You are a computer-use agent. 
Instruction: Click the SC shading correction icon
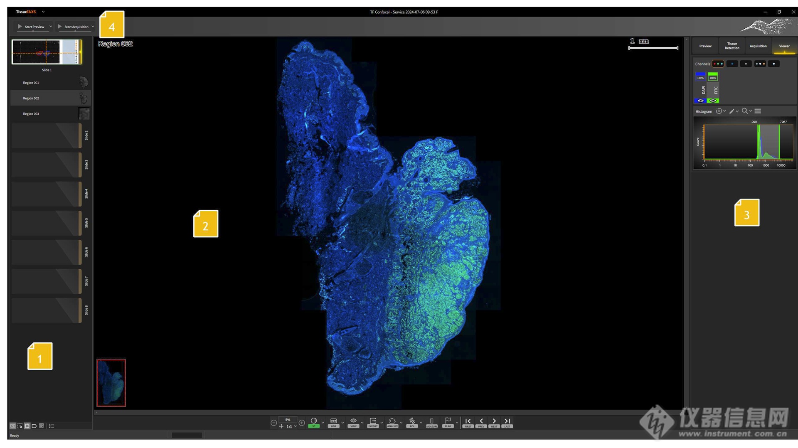click(x=314, y=423)
